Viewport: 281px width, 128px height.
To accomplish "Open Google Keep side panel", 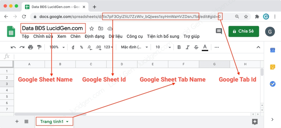I will (x=272, y=67).
